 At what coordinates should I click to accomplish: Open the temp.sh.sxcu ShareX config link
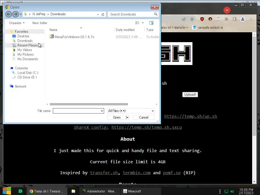click(147, 127)
